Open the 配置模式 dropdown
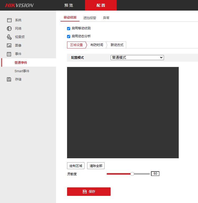This screenshot has height=203, width=198. click(137, 58)
